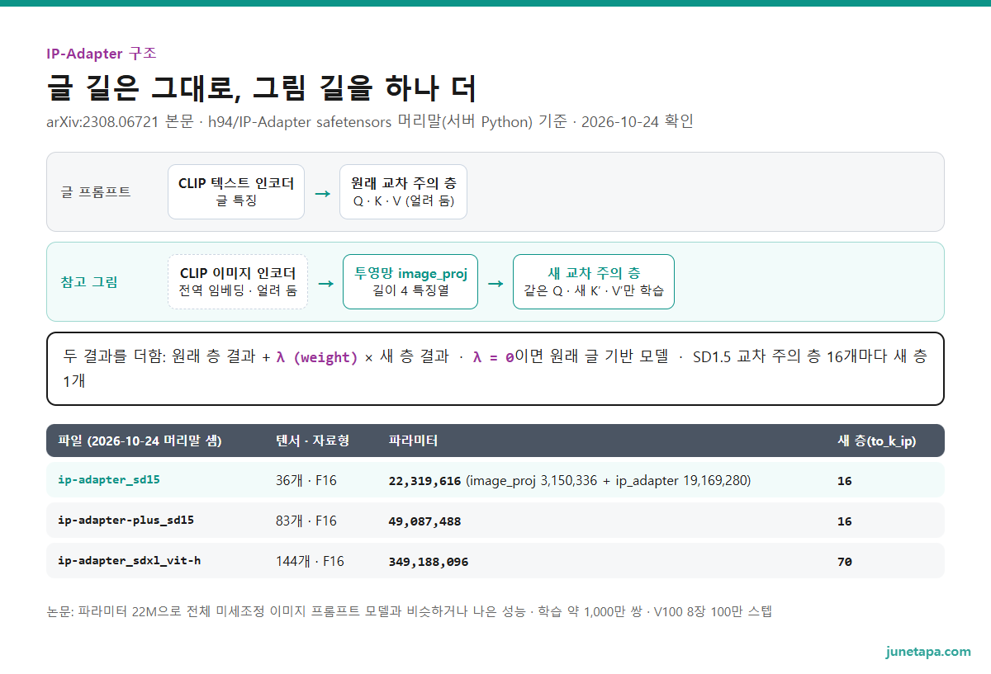Click the parameter value '49,087,488'
This screenshot has width=991, height=674.
(x=424, y=521)
